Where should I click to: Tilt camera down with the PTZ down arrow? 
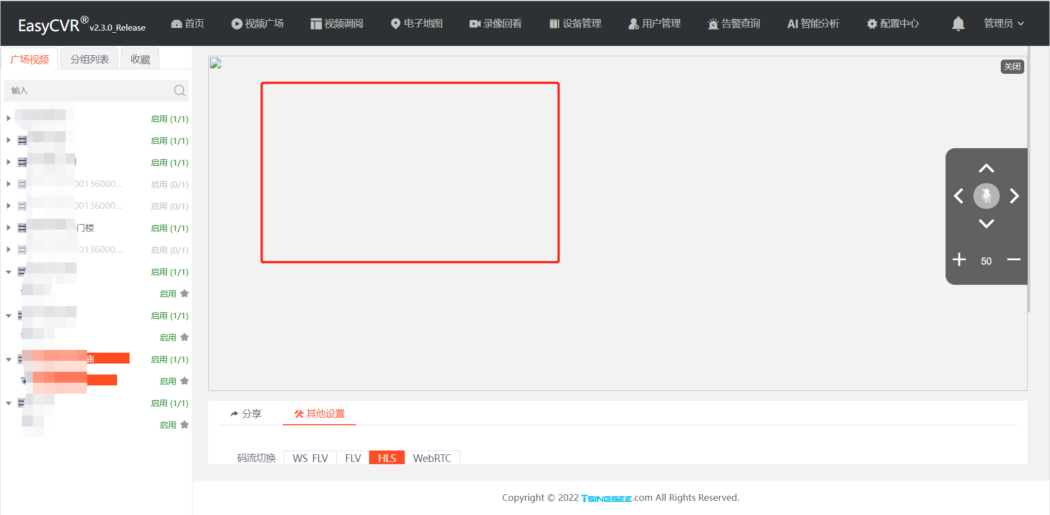point(987,223)
